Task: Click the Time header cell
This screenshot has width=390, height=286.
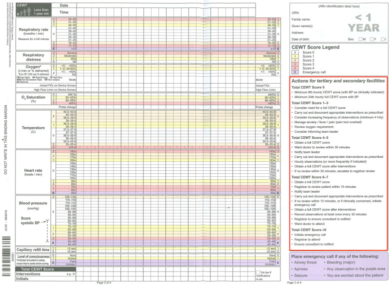Action: [64, 12]
